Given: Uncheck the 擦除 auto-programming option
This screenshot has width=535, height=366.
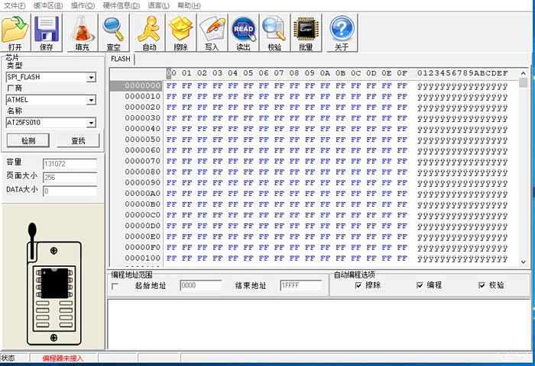Looking at the screenshot, I should [x=358, y=285].
